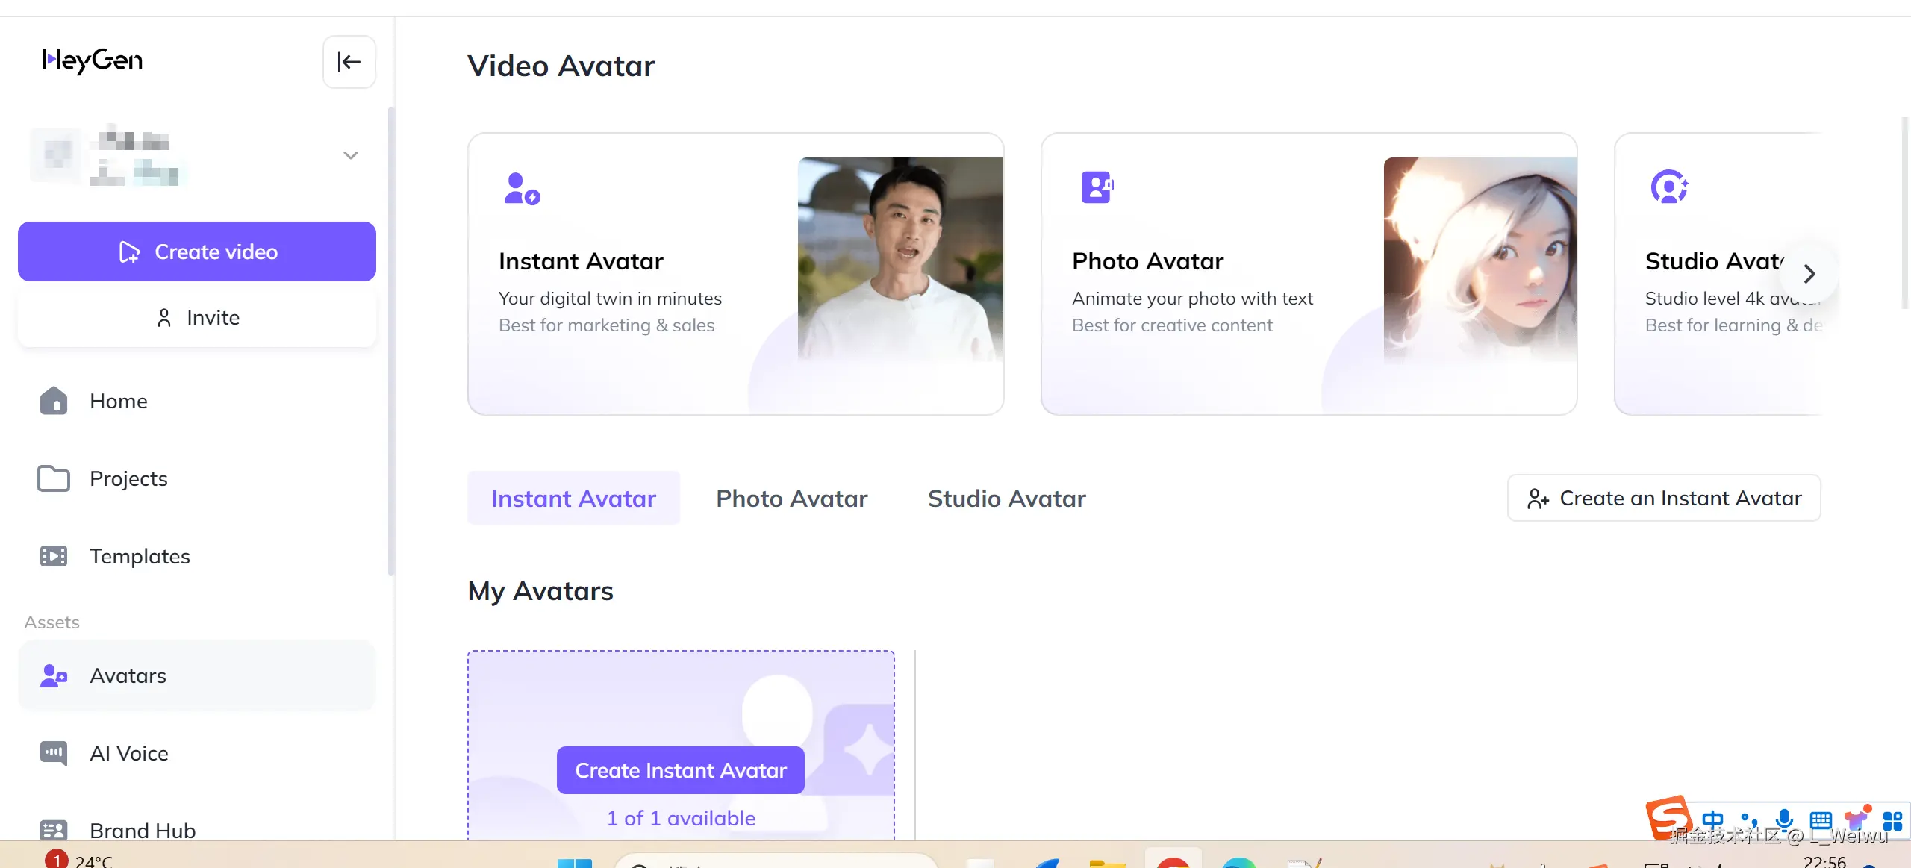
Task: Open AI Voice in the sidebar
Action: (x=128, y=753)
